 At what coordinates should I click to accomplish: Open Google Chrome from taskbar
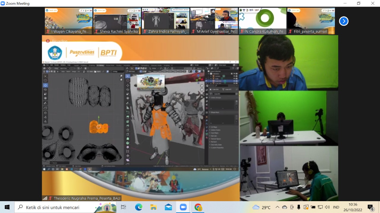pos(198,207)
